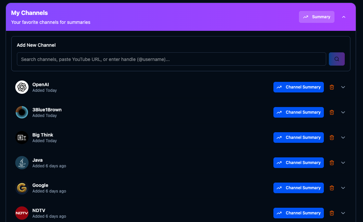Get Channel Summary for OpenAI

coord(298,87)
